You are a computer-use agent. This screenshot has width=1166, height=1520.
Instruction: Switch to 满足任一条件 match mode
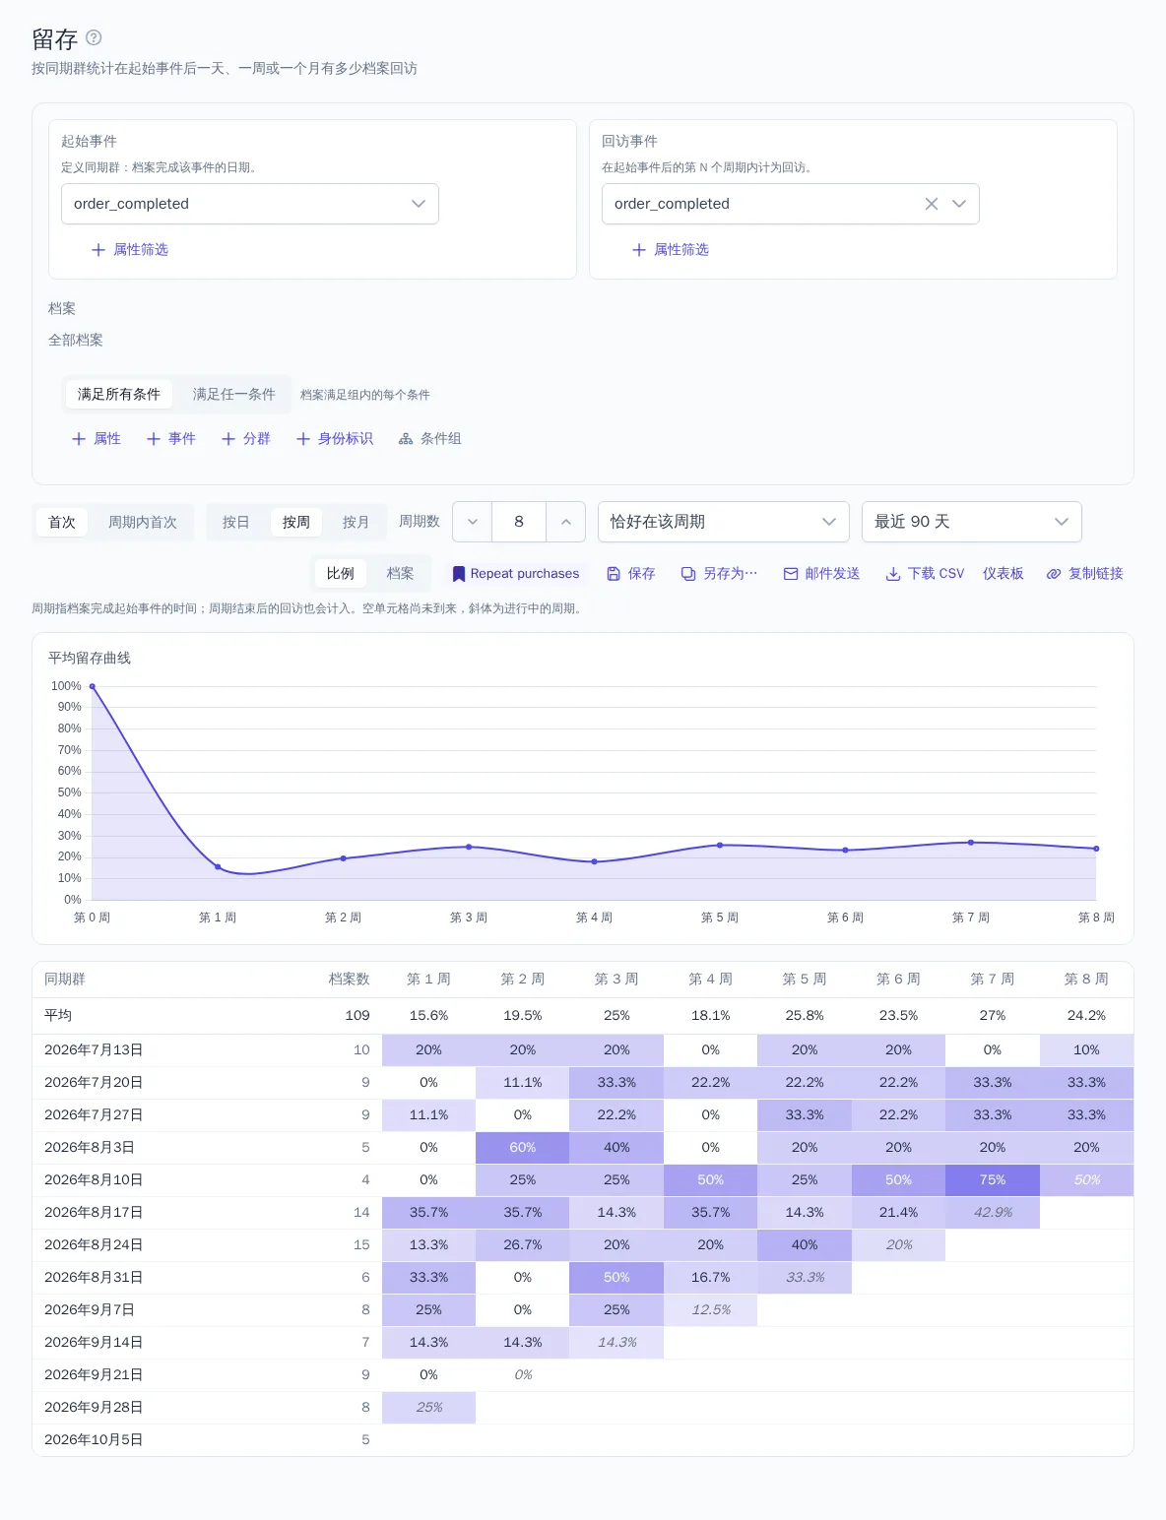234,394
